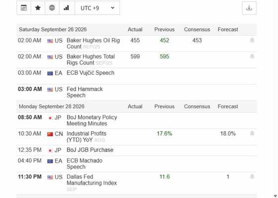
Task: Click EA flag in ECB Machado Speech row
Action: [x=50, y=161]
